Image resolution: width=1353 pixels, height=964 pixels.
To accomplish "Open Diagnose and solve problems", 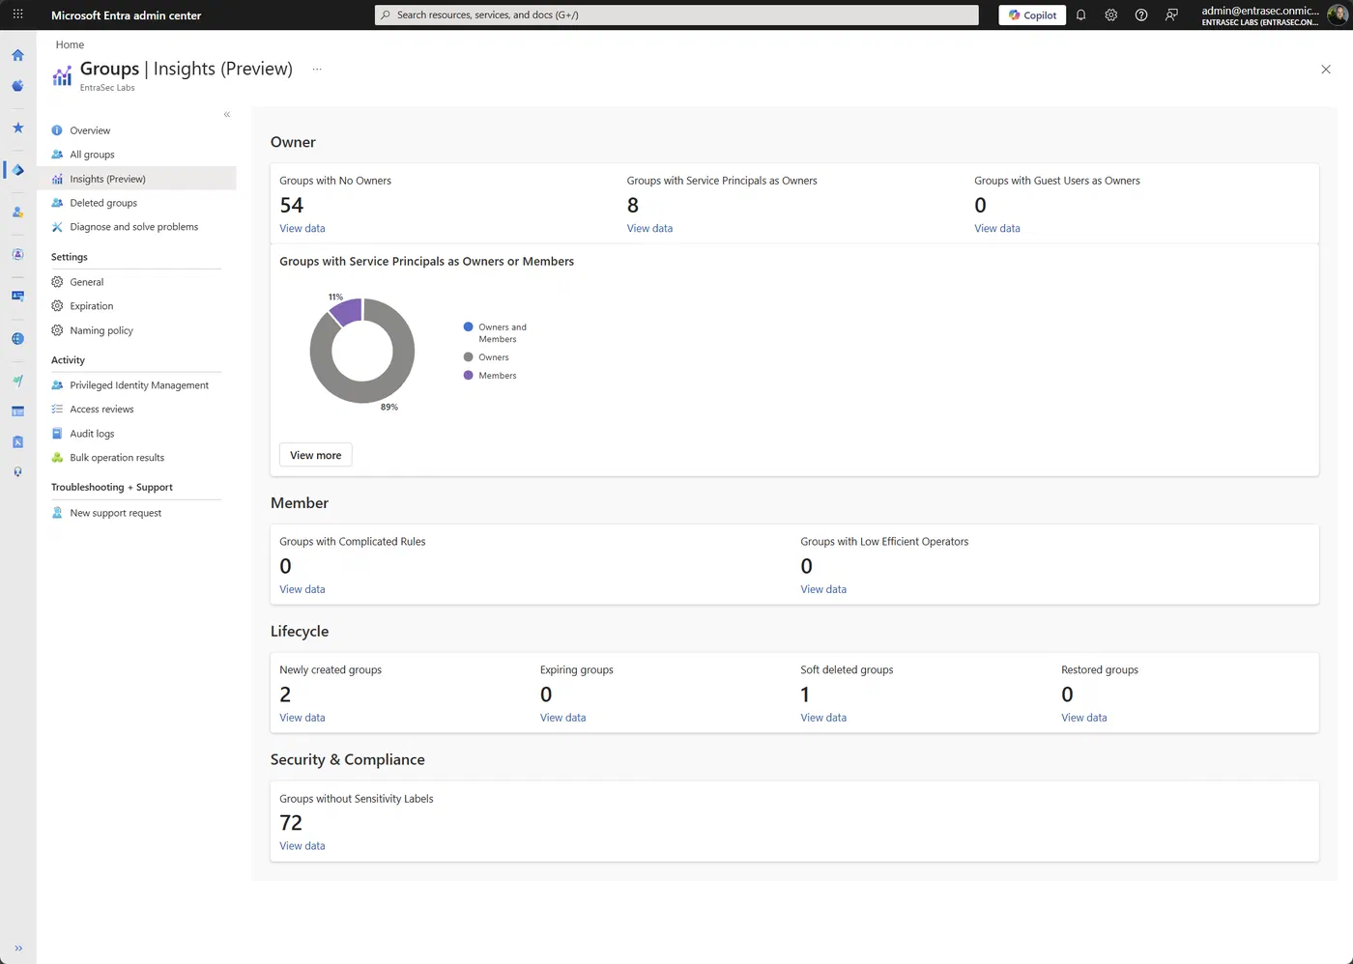I will tap(136, 227).
